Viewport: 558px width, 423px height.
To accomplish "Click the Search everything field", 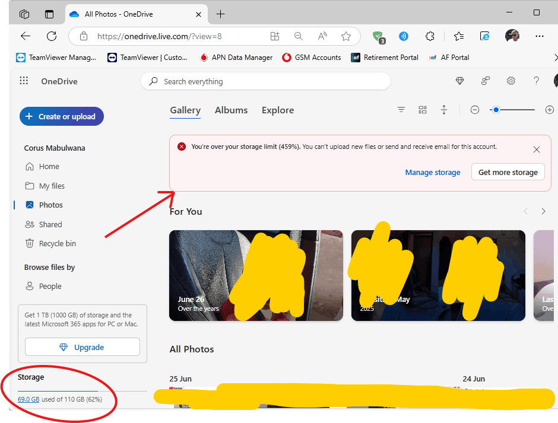I will point(265,81).
